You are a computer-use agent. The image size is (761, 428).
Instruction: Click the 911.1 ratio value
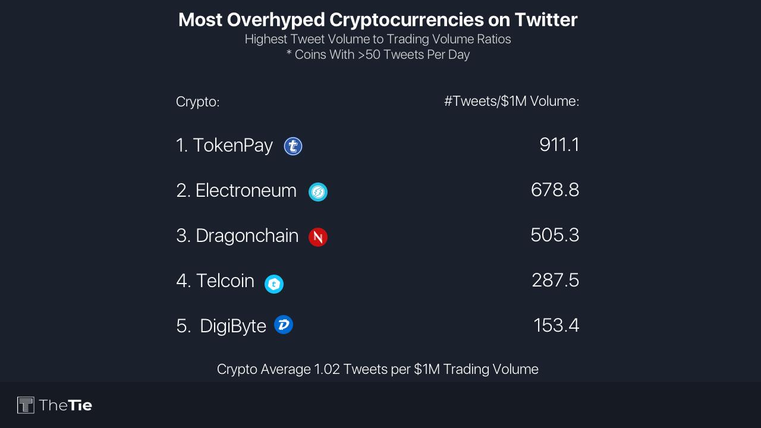pos(559,144)
